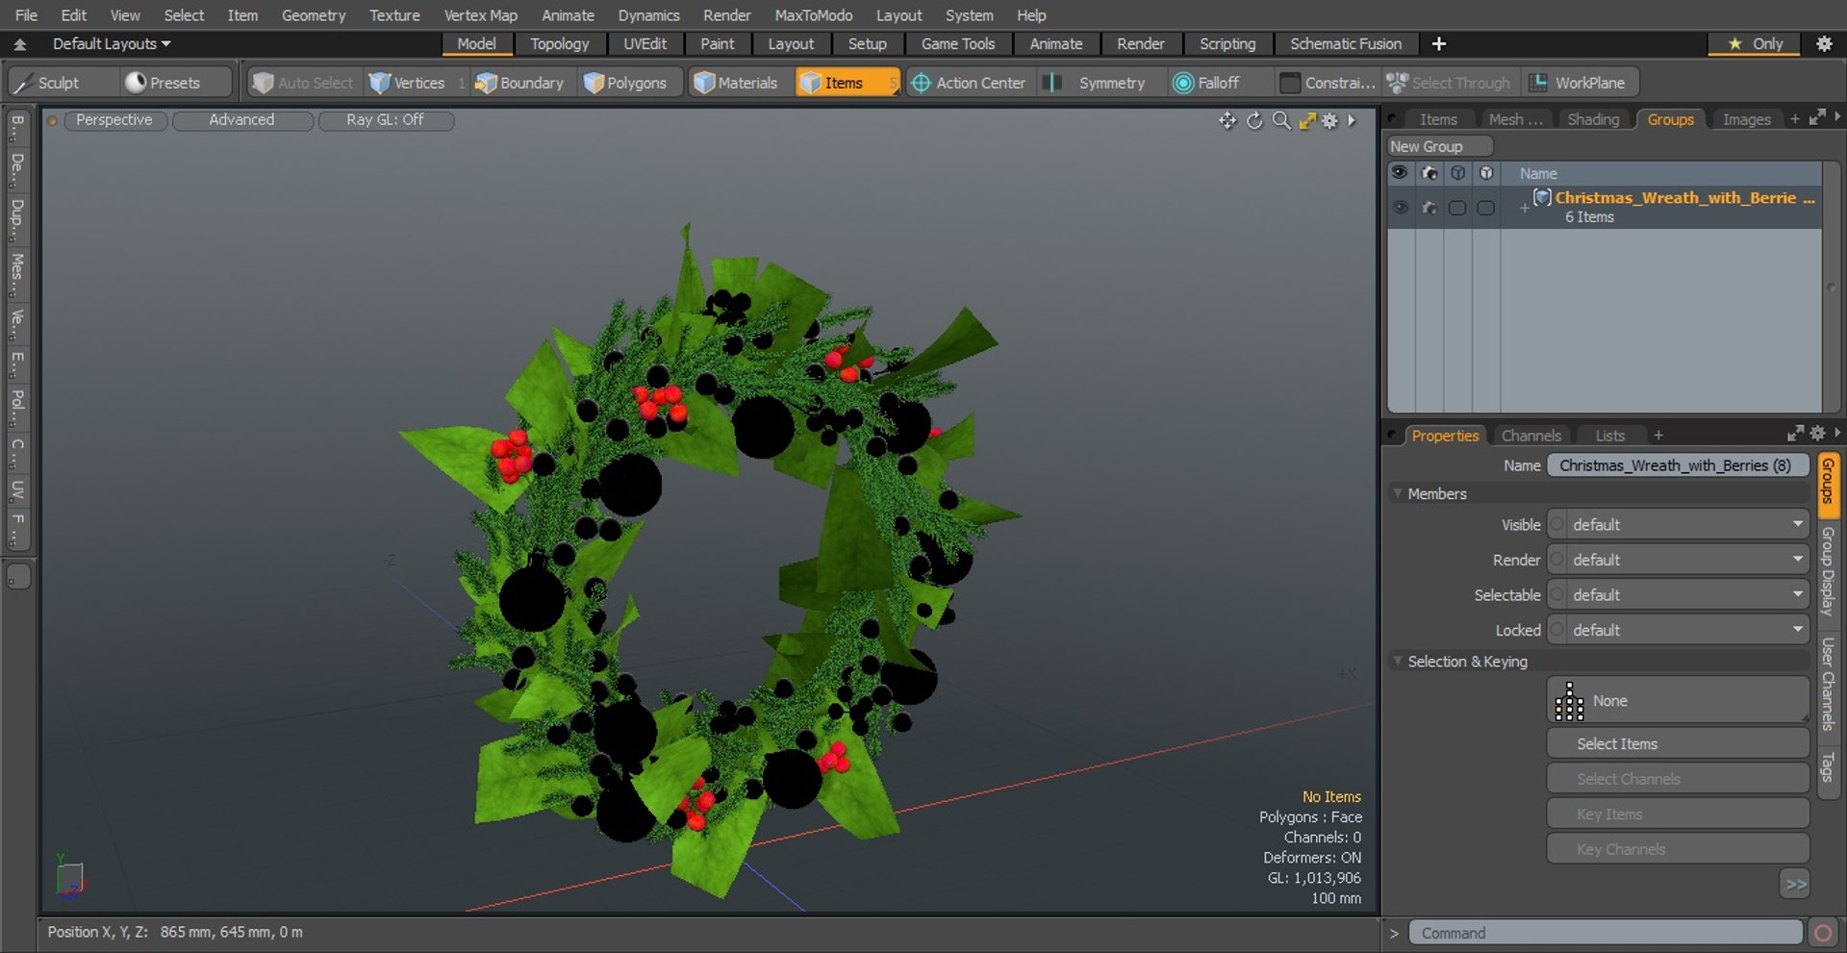Switch to Polygons selection mode
This screenshot has height=953, width=1847.
(626, 83)
